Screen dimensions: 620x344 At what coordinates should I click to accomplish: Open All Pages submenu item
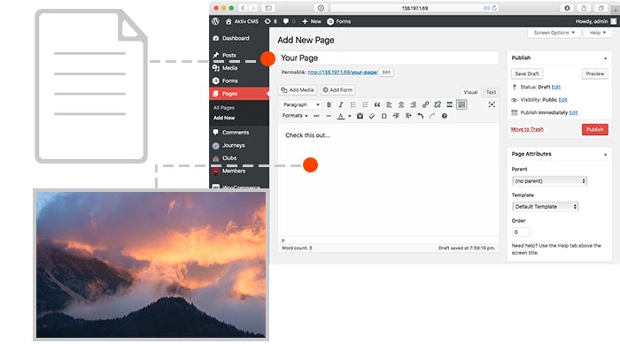tap(224, 107)
